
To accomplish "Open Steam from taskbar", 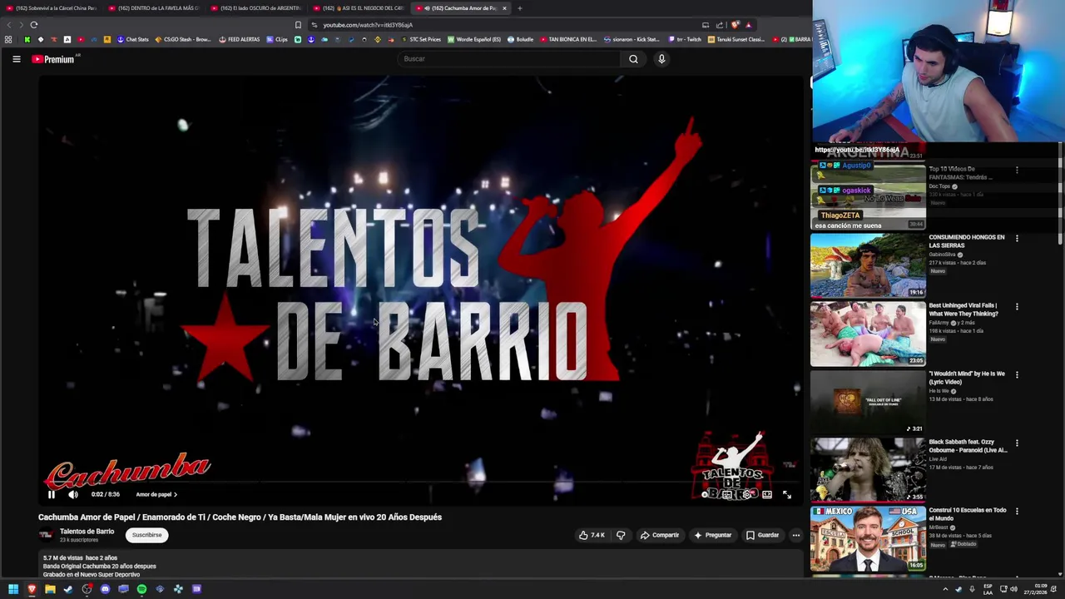I will point(68,589).
